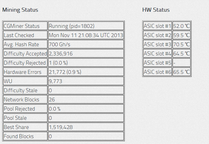Viewport: 209px width, 144px height.
Task: Click the Mining Status heading
Action: click(20, 10)
